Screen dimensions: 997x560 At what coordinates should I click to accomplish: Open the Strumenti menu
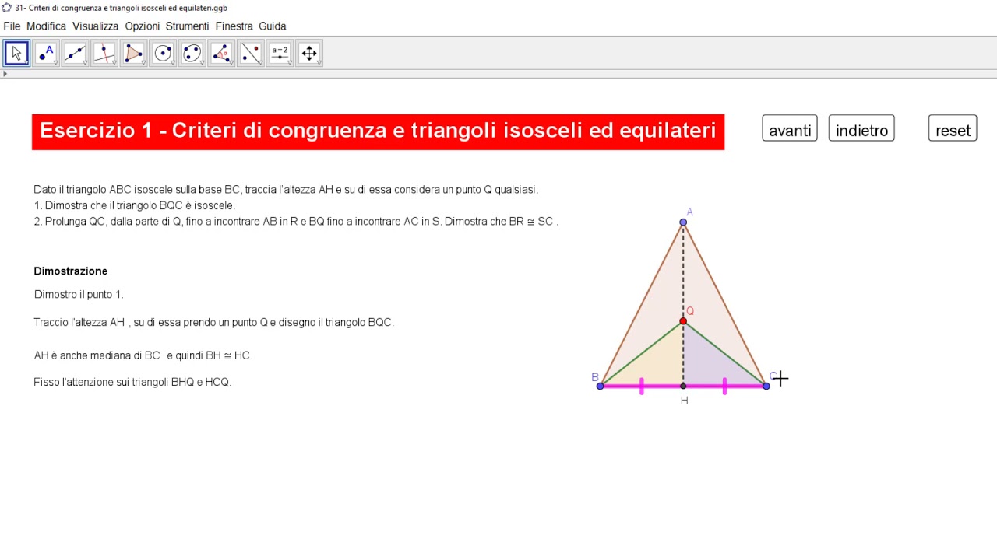click(x=187, y=26)
